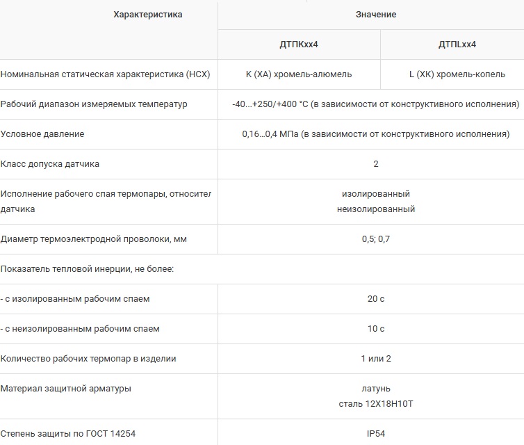Screen dimensions: 524x445
Task: Click the 'Класс допуска датчика' label
Action: click(50, 164)
